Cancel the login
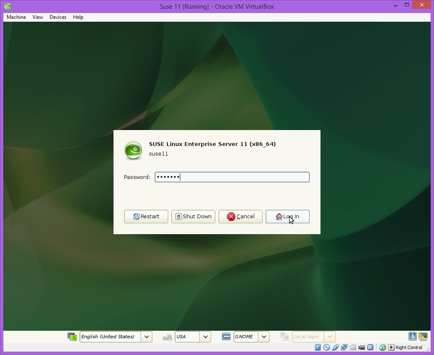The width and height of the screenshot is (434, 355). coord(240,216)
